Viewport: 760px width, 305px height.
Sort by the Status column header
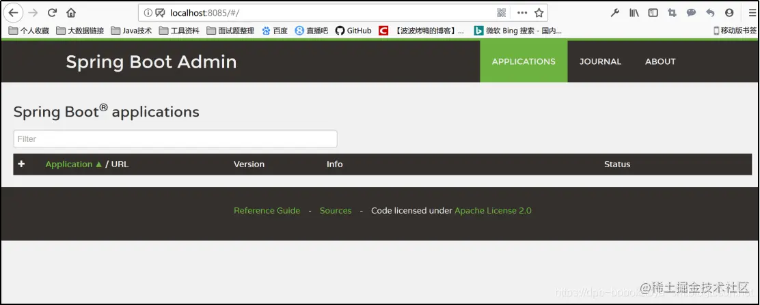pyautogui.click(x=617, y=164)
